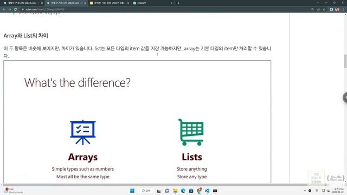Open a new browser tab

pos(178,3)
